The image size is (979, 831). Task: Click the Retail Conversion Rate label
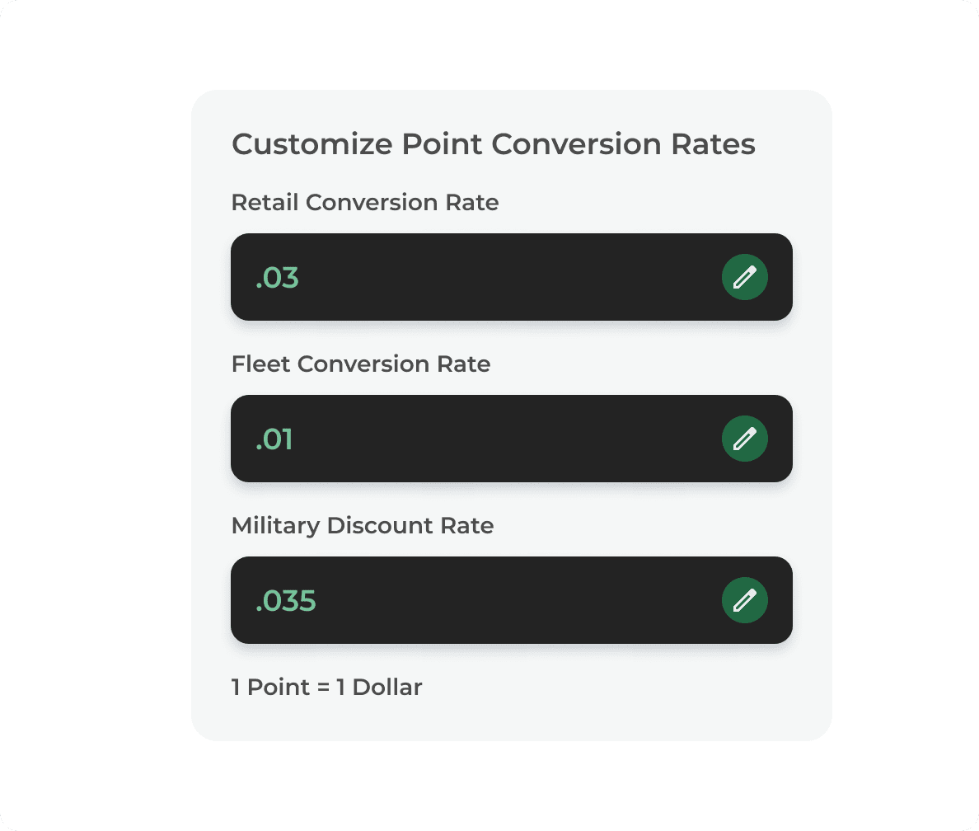364,202
